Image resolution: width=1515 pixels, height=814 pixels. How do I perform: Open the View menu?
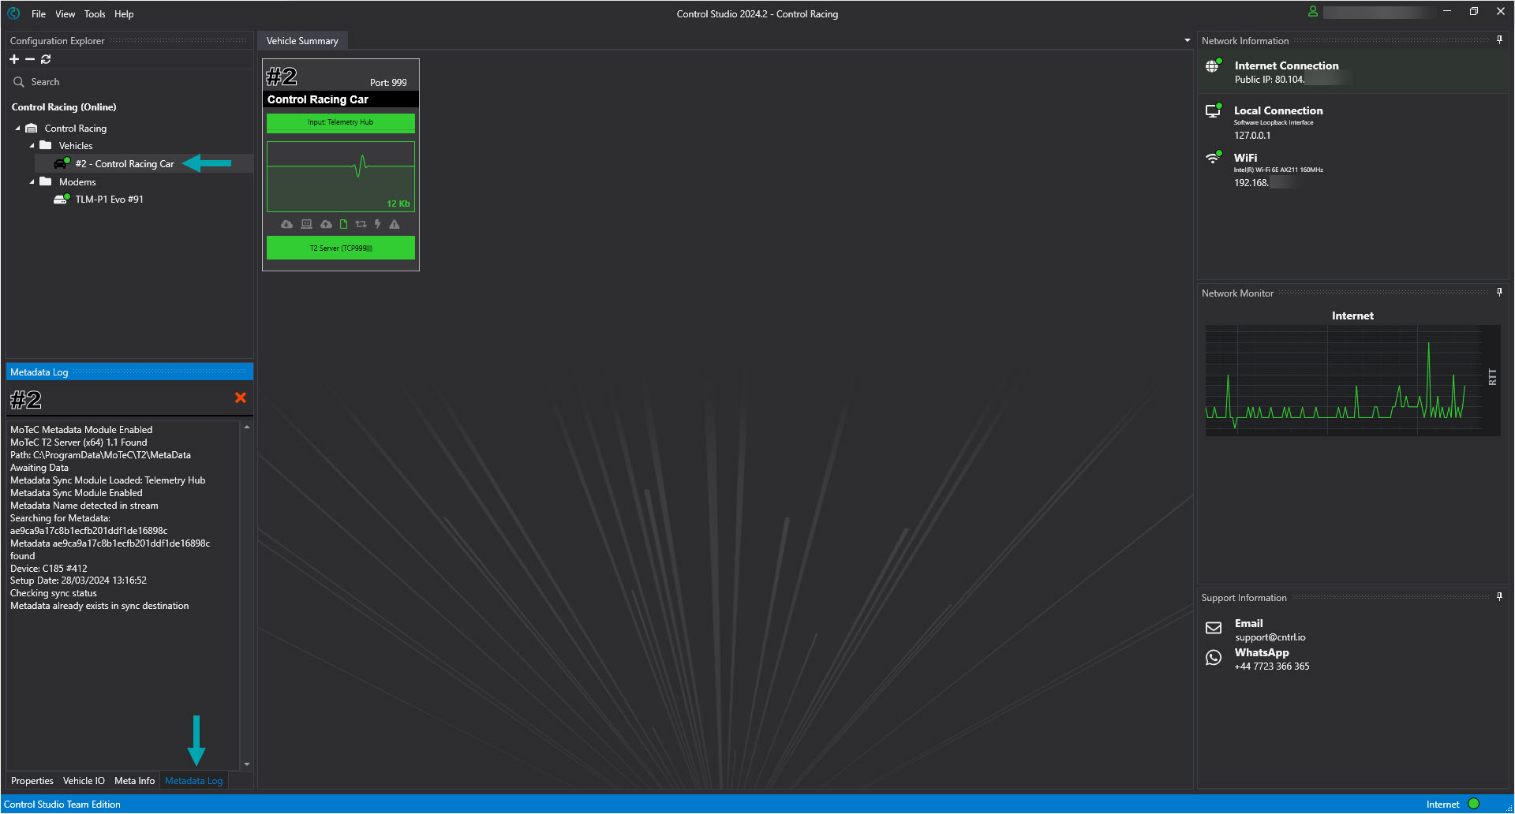65,14
